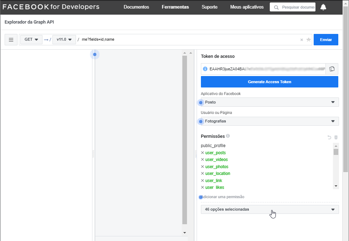The width and height of the screenshot is (349, 241).
Task: Remove the user_photos permission
Action: tap(203, 167)
